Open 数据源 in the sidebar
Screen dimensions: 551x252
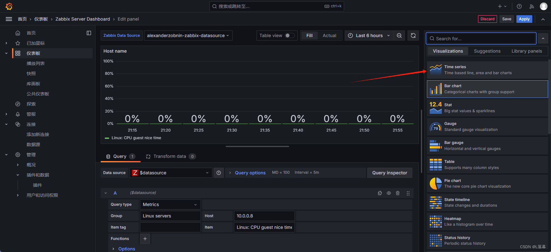click(33, 145)
